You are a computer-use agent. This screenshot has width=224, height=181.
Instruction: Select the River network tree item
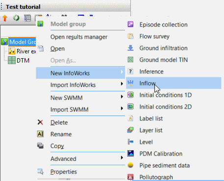26,51
